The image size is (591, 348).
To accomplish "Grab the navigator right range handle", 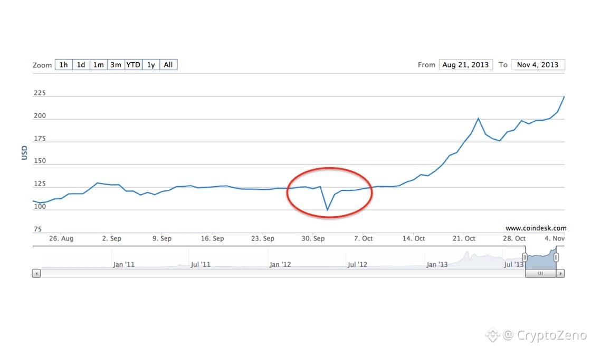I will [x=556, y=257].
